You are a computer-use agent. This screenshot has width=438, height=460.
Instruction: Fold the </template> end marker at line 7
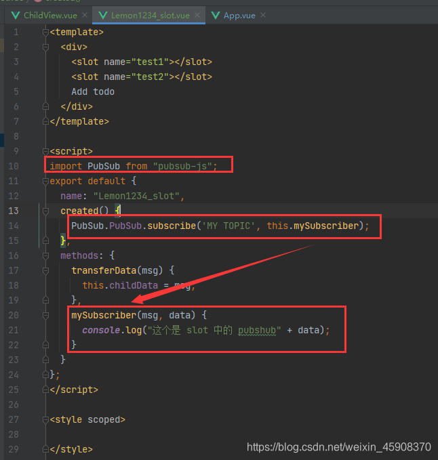[45, 121]
